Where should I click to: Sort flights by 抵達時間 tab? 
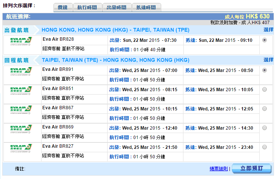[x=146, y=8]
